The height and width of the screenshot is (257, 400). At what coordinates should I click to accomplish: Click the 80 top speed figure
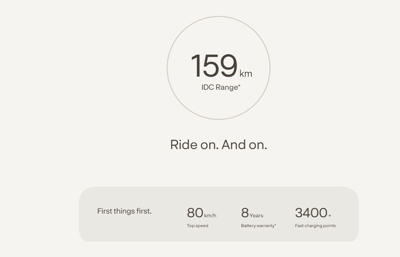(195, 213)
